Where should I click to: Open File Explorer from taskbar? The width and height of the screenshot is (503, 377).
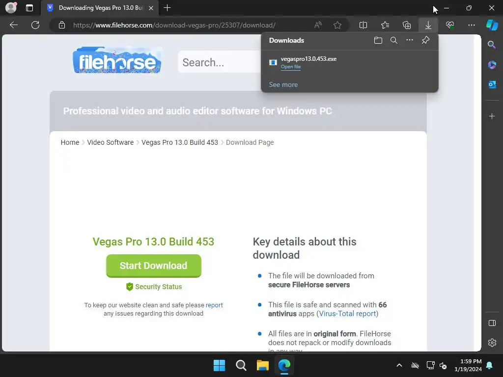point(262,365)
